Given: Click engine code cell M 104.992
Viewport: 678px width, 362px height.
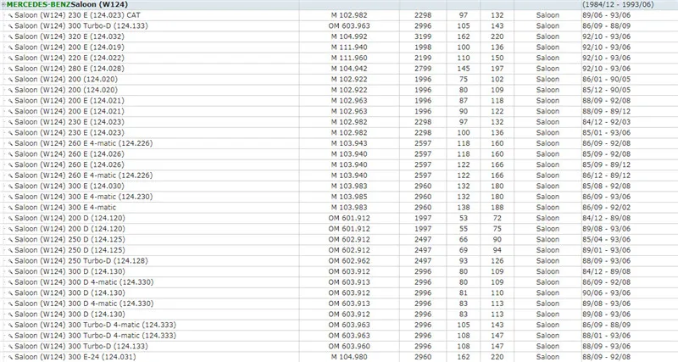Looking at the screenshot, I should click(349, 36).
